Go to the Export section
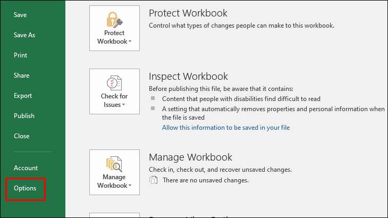The height and width of the screenshot is (218, 388). click(23, 96)
